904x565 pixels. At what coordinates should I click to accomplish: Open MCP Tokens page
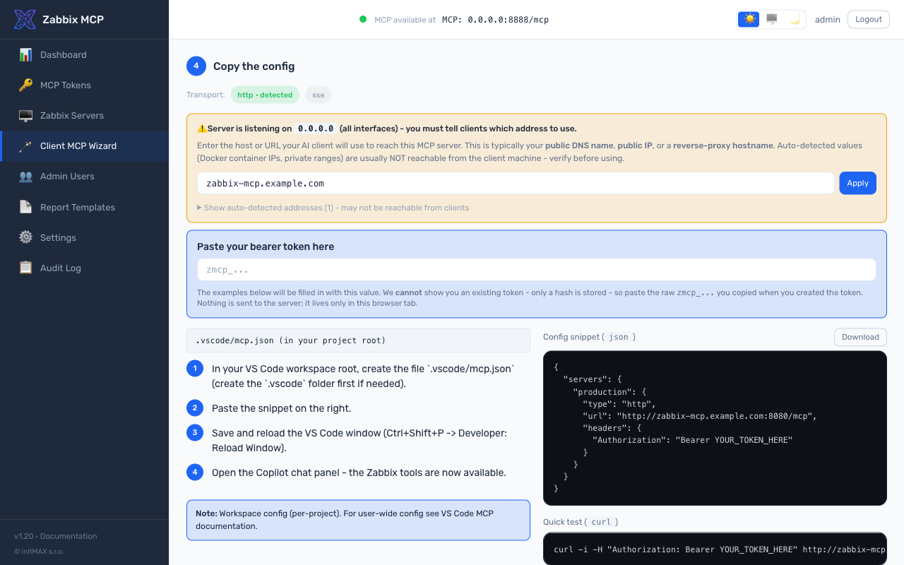point(85,85)
